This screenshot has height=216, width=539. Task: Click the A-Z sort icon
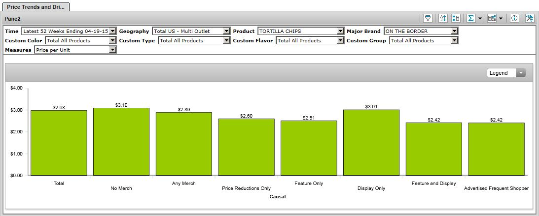pyautogui.click(x=442, y=18)
